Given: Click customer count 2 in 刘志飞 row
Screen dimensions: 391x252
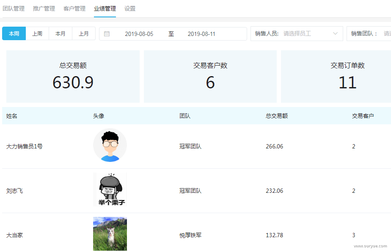Looking at the screenshot, I should 354,191.
